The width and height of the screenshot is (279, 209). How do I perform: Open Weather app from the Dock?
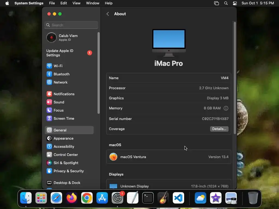pyautogui.click(x=201, y=198)
